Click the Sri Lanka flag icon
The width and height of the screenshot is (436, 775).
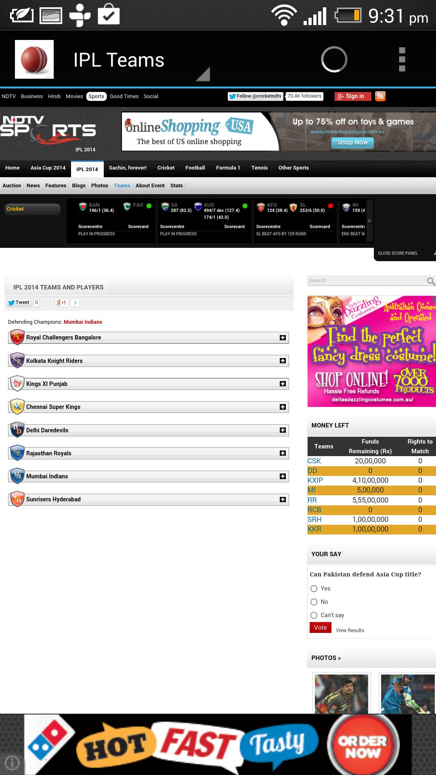tap(293, 207)
